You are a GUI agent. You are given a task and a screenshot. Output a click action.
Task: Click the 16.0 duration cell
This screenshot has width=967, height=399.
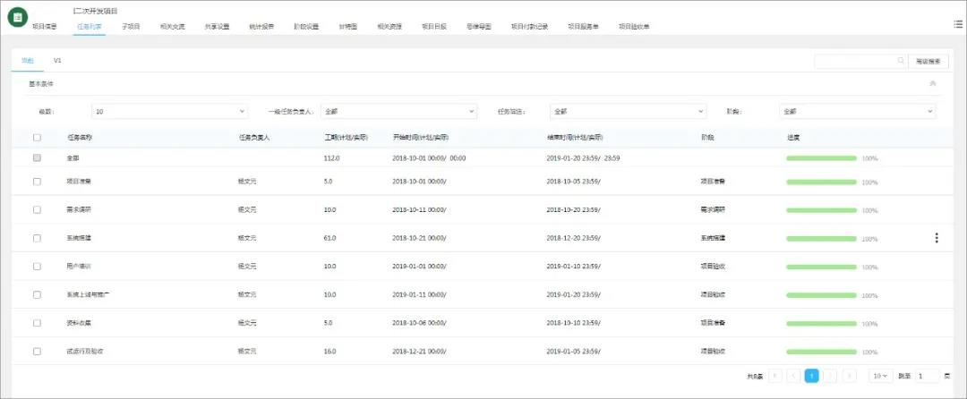(x=329, y=351)
